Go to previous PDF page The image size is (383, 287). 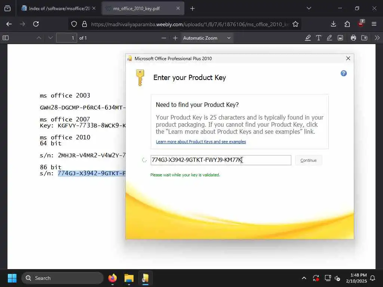pos(39,38)
